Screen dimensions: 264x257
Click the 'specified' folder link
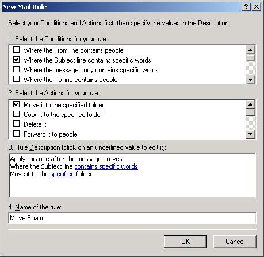(x=62, y=174)
